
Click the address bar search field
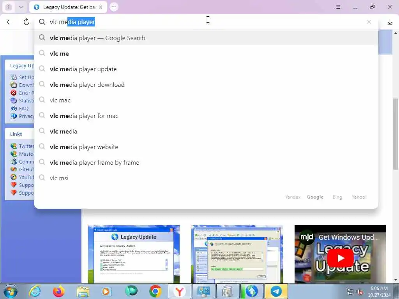206,22
